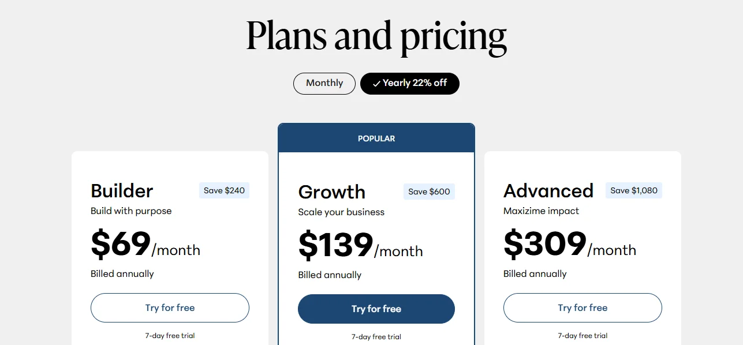Click the Advanced plan title
This screenshot has width=743, height=345.
pos(548,191)
